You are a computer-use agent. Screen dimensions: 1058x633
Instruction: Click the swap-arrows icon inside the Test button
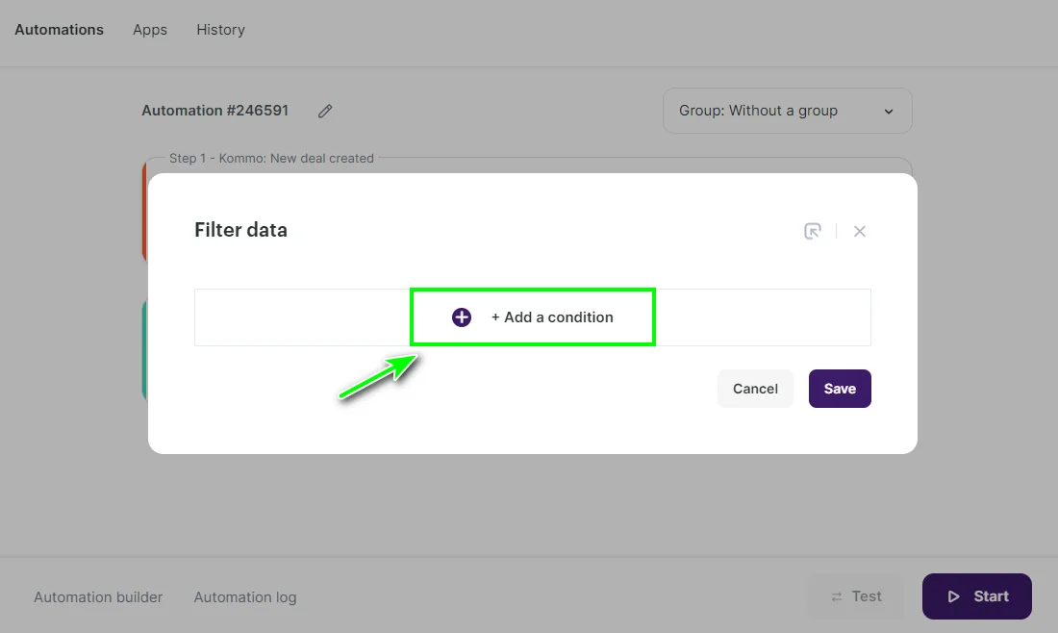[839, 596]
